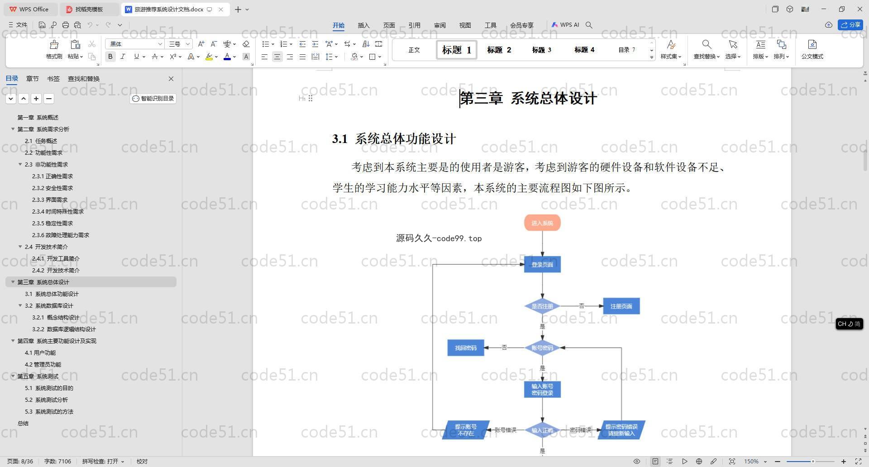Open the bullet list dropdown arrow

click(273, 44)
